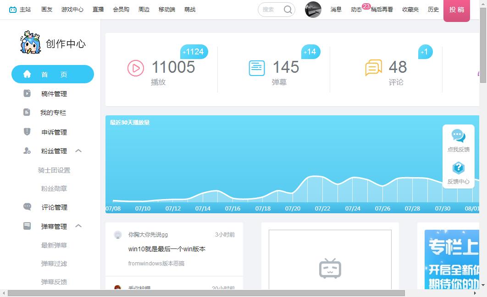Image resolution: width=487 pixels, height=297 pixels.
Task: Click the 145 弹幕 count
Action: (x=286, y=67)
